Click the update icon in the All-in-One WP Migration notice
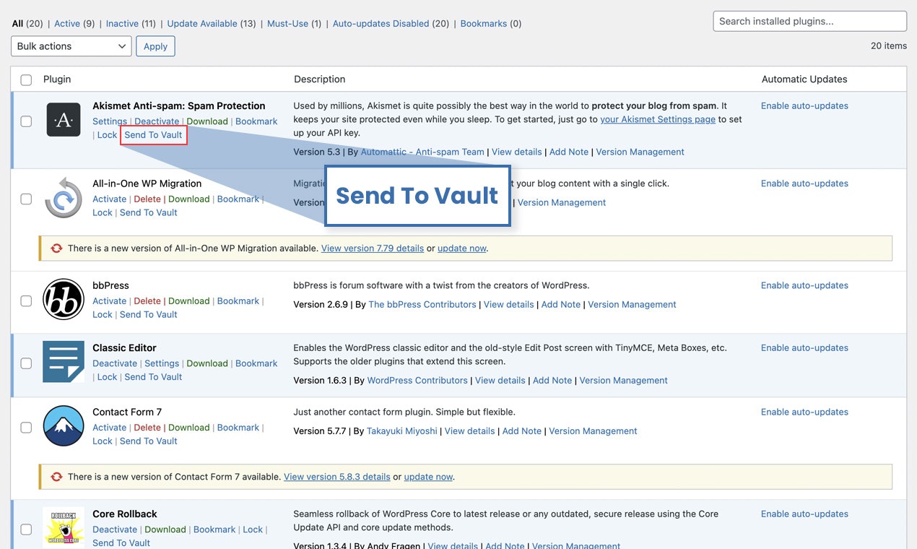The image size is (917, 549). point(56,248)
